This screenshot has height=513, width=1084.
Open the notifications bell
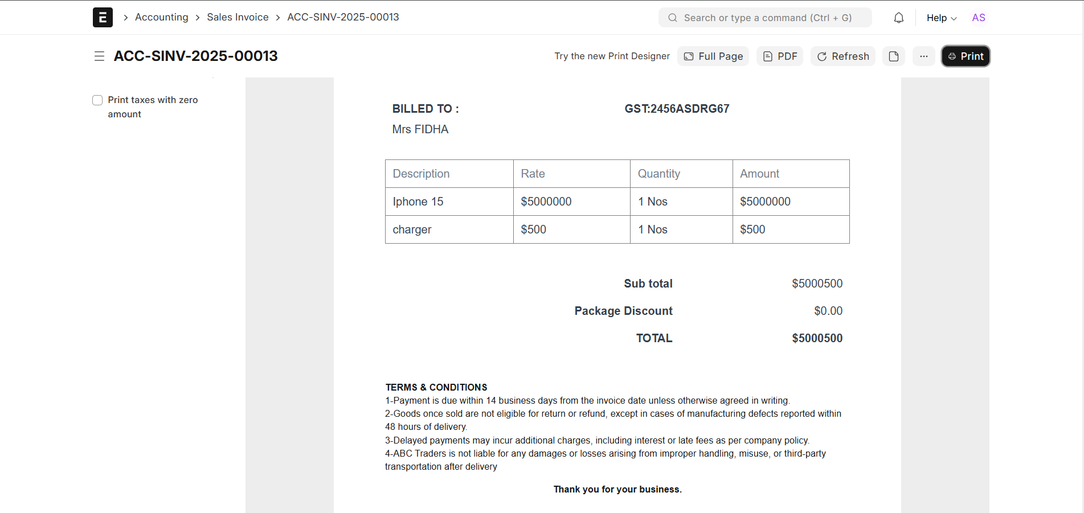click(898, 18)
